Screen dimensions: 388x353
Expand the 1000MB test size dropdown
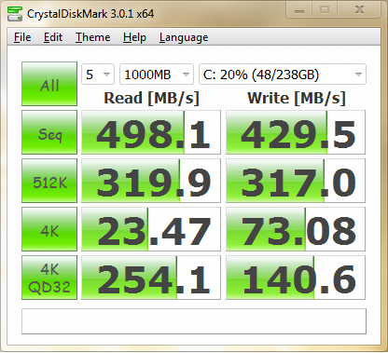(x=157, y=75)
